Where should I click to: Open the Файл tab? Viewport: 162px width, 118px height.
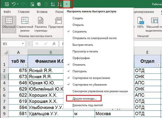coord(7,12)
